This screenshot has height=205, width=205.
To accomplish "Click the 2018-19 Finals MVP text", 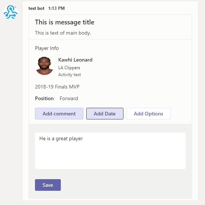I will pos(57,87).
